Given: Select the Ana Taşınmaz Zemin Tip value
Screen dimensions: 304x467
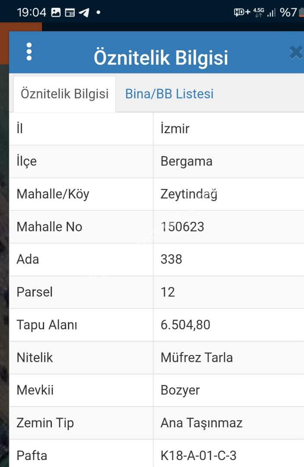Looking at the screenshot, I should 202,423.
